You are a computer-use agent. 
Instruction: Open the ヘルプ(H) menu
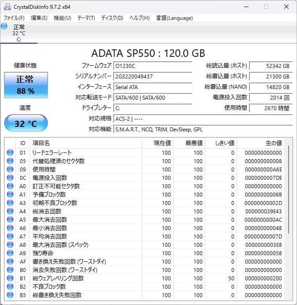click(x=140, y=18)
